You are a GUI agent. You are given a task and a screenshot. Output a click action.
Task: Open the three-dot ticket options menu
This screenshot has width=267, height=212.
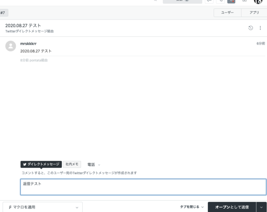point(260,28)
